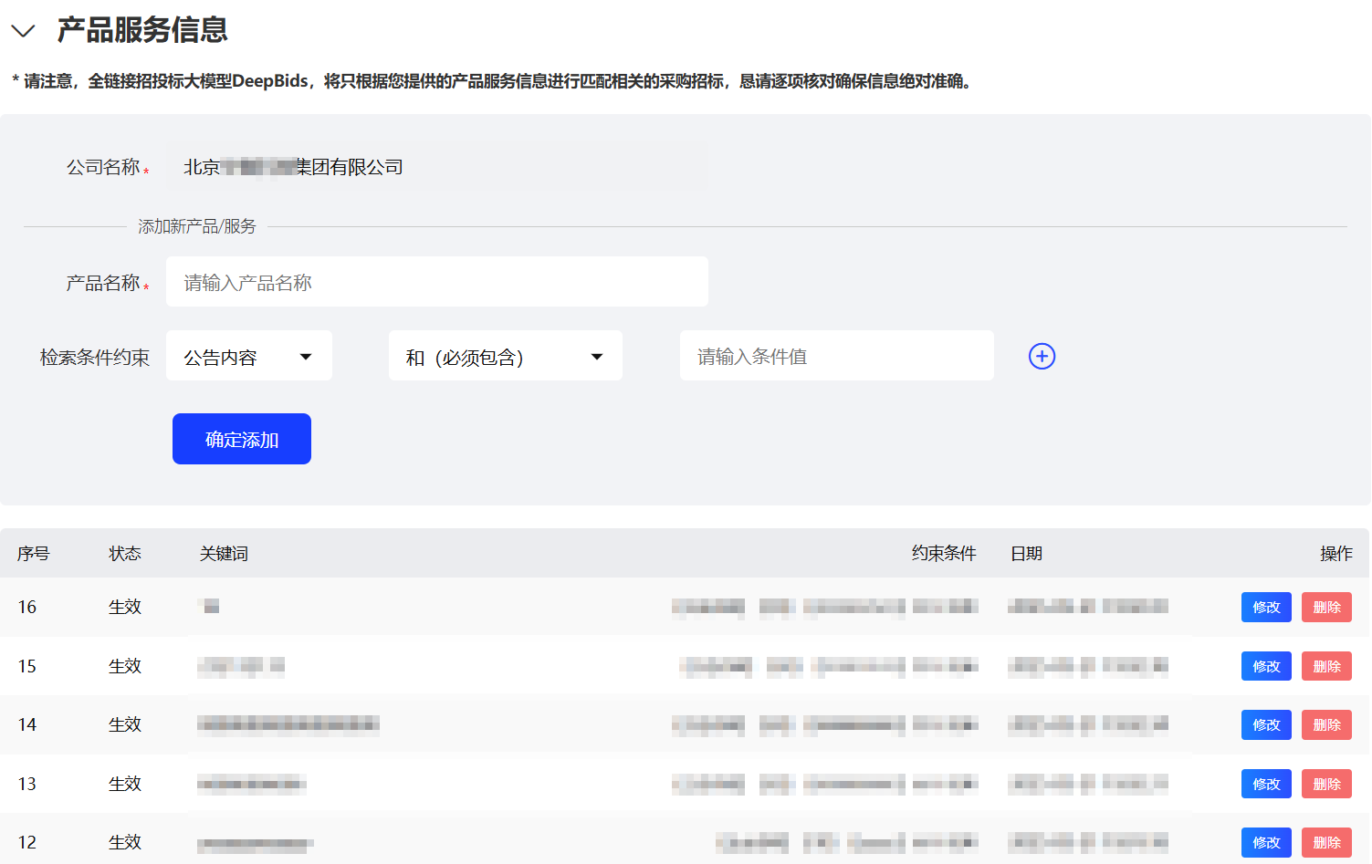Click the plus icon to add condition

click(x=1042, y=356)
